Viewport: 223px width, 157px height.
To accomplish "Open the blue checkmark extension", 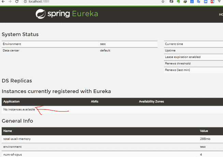I will coord(192,2).
